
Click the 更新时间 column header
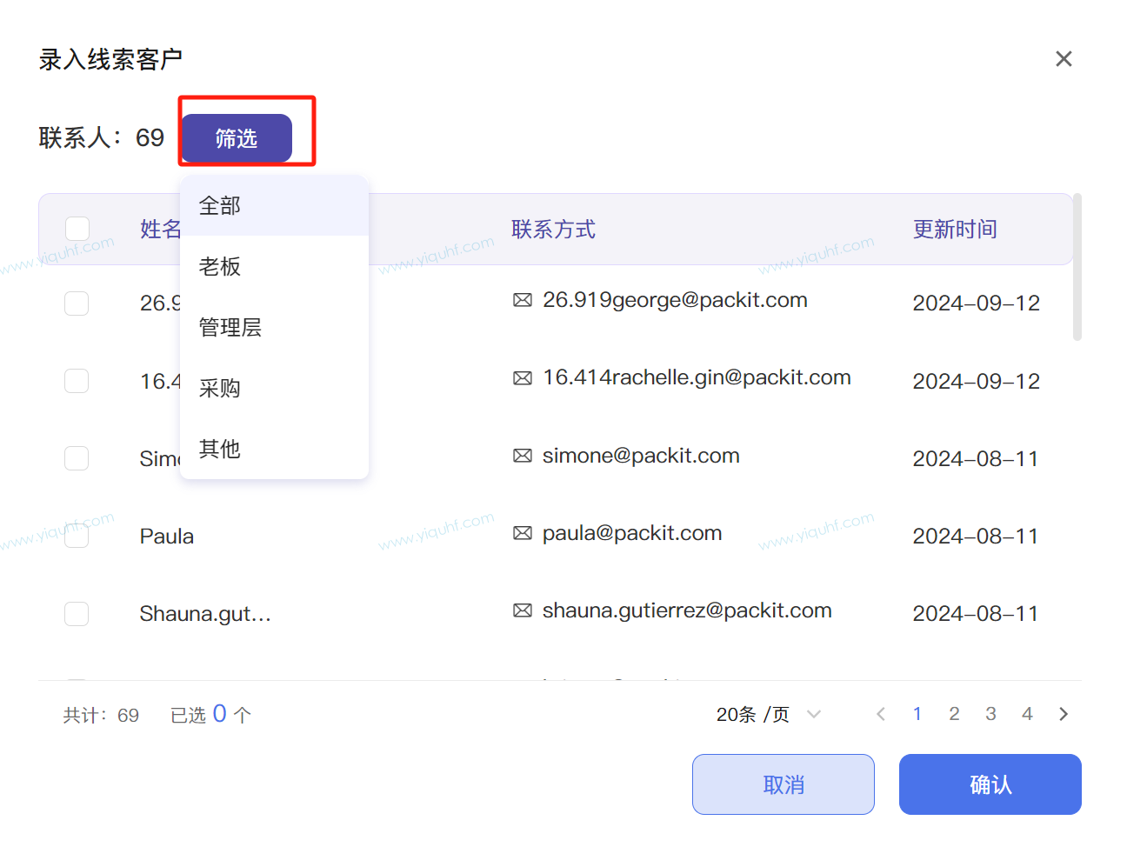pyautogui.click(x=955, y=230)
